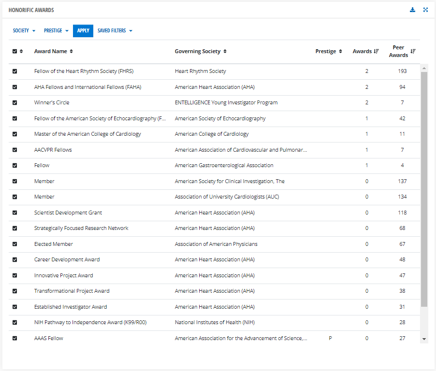This screenshot has height=371, width=436.
Task: Click the Peer Awards column header
Action: coord(398,51)
